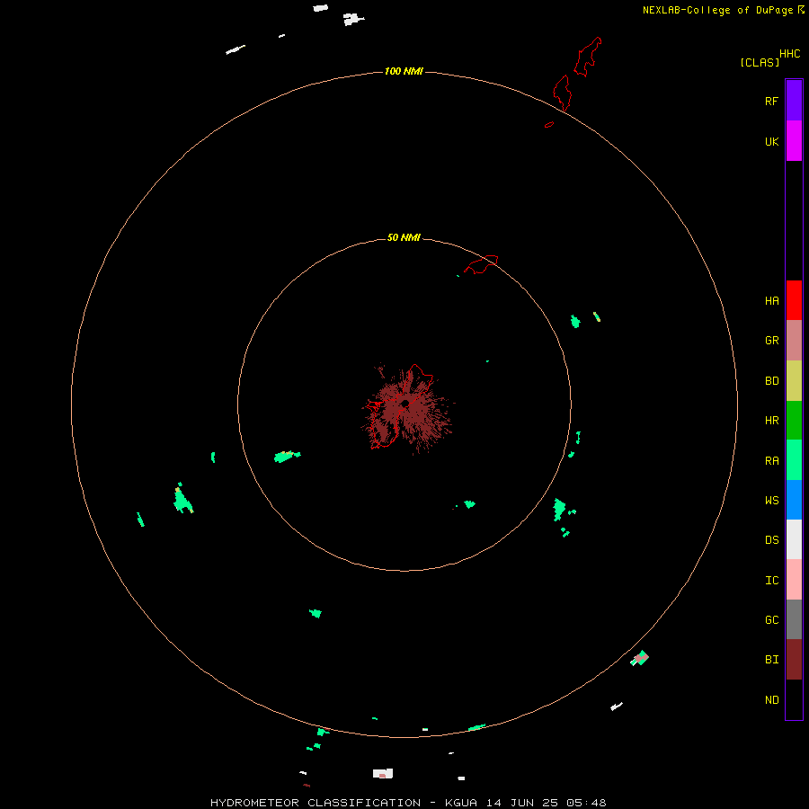Click the BD legend label

771,381
